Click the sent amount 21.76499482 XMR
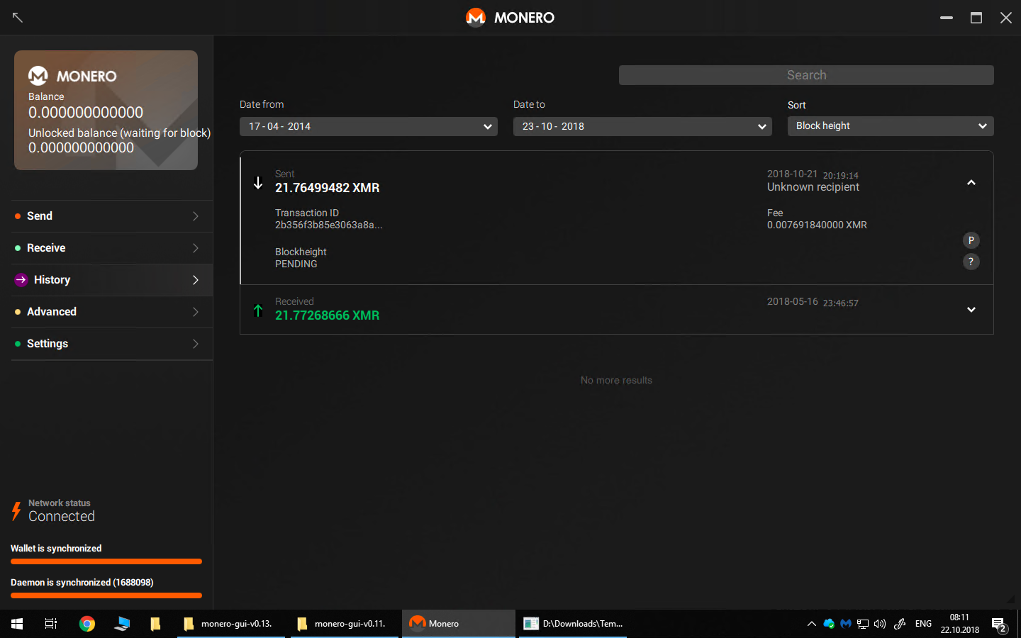The width and height of the screenshot is (1021, 638). (328, 188)
